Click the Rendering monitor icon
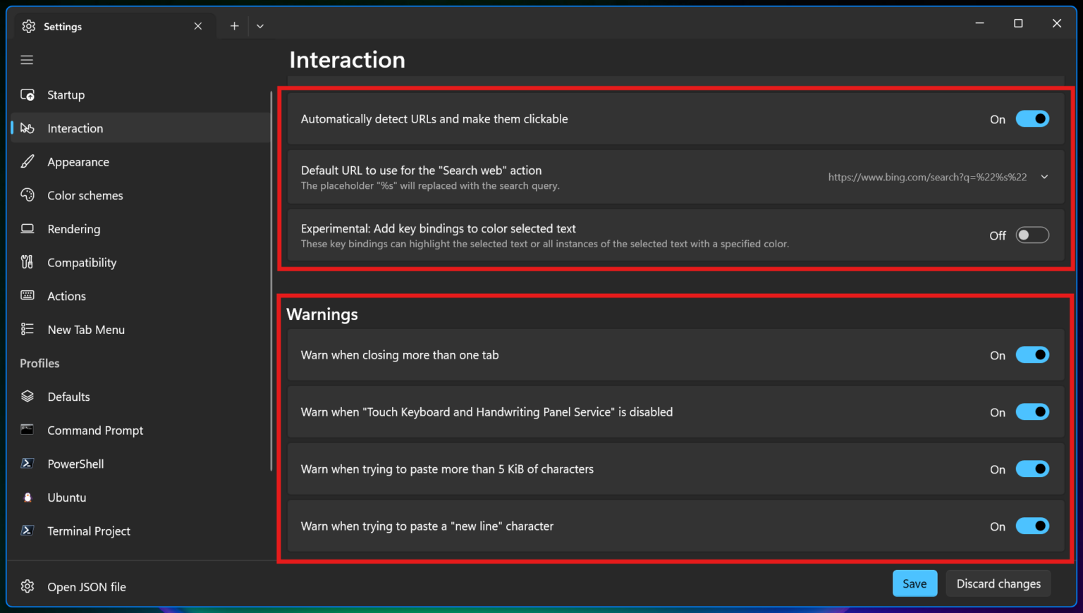 click(27, 229)
